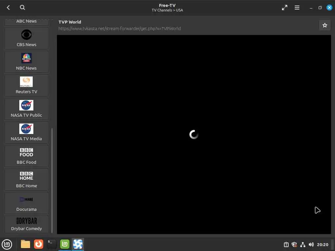Image resolution: width=335 pixels, height=251 pixels.
Task: Click the DRYBAR logo
Action: [26, 221]
